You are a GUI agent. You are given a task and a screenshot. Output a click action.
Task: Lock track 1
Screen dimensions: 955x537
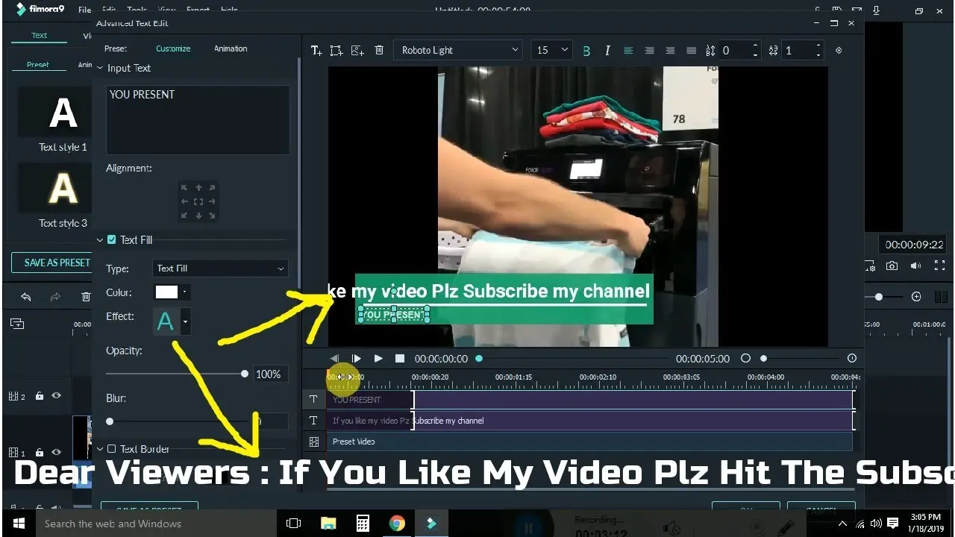[x=40, y=453]
